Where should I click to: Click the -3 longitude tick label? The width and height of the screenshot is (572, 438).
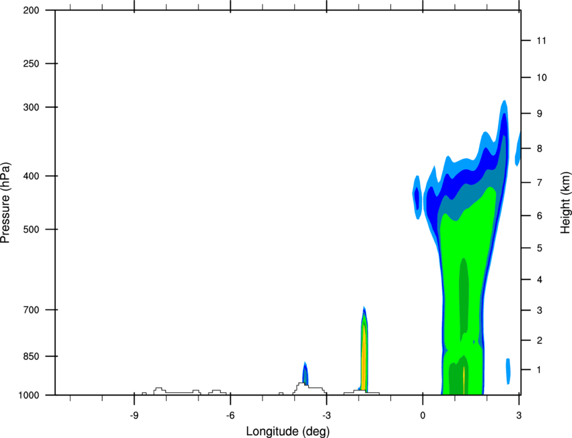click(326, 415)
